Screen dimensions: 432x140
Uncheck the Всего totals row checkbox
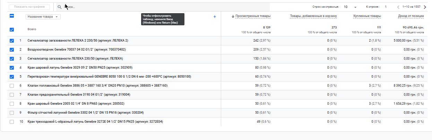coord(12,30)
